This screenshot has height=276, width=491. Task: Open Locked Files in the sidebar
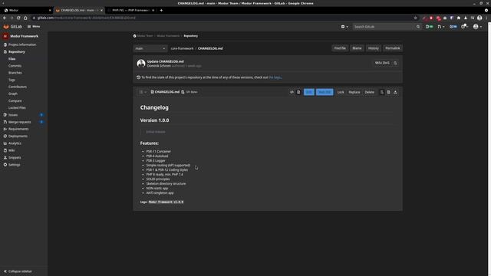point(17,108)
